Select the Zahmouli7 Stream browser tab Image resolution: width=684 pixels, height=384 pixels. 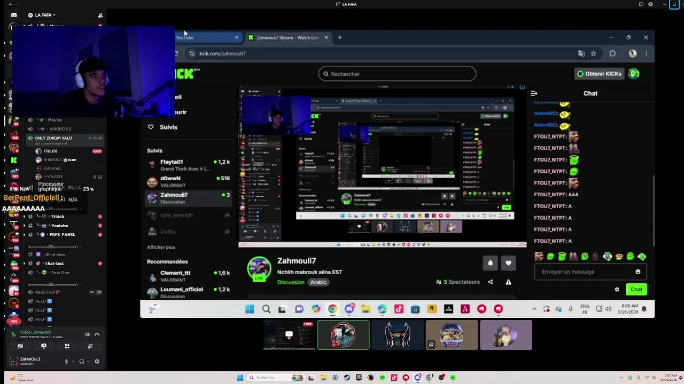click(x=288, y=37)
